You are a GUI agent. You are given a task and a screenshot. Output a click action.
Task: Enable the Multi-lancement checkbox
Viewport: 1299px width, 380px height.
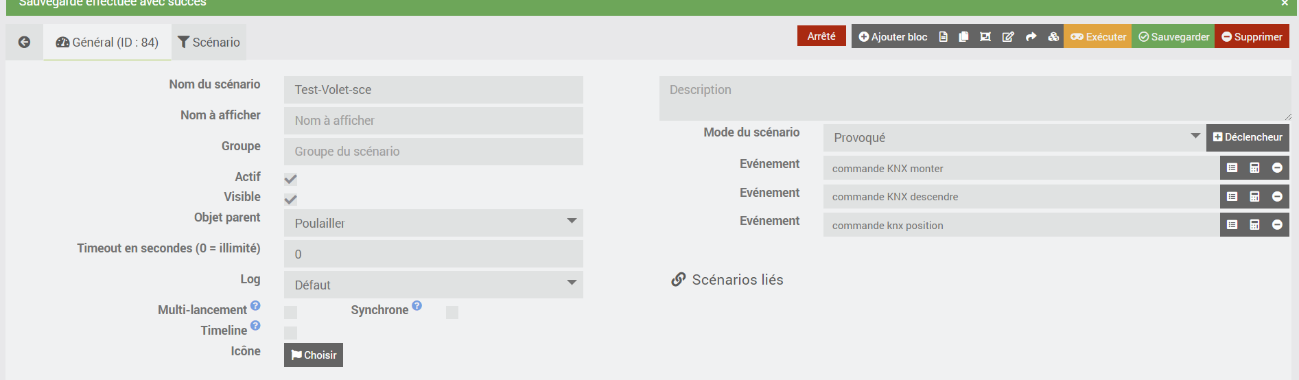coord(291,312)
